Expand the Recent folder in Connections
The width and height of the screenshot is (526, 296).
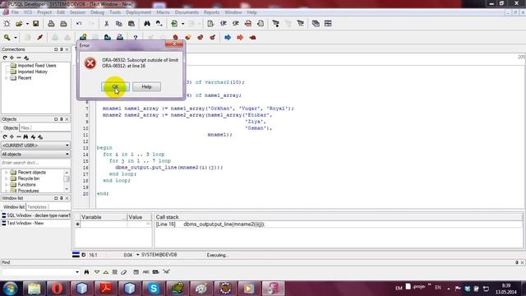6,78
